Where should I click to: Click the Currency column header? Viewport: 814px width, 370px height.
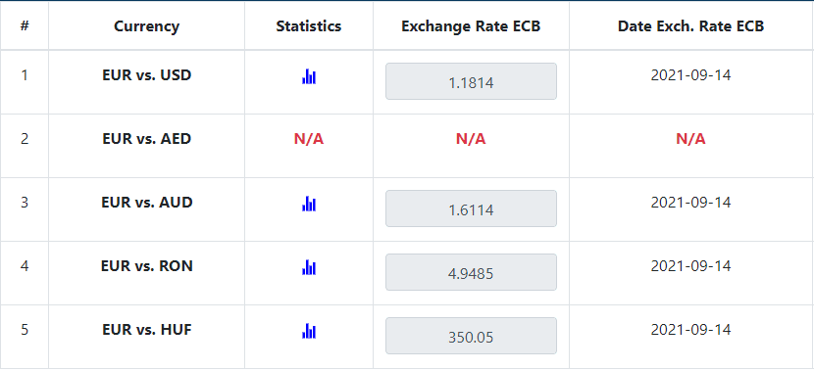pyautogui.click(x=147, y=26)
